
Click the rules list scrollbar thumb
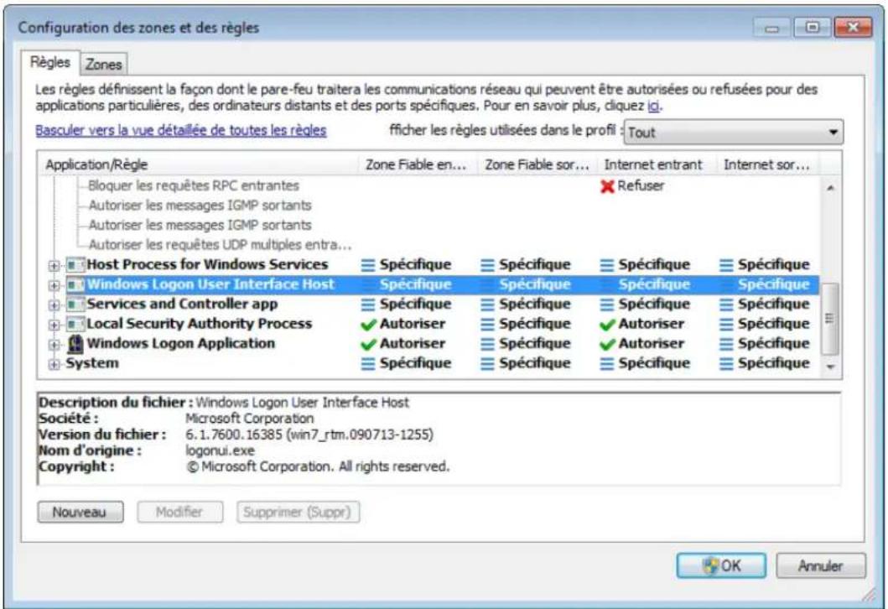(x=830, y=318)
